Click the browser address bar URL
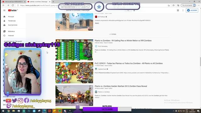Screen dimensions: 201x113 point(39,5)
